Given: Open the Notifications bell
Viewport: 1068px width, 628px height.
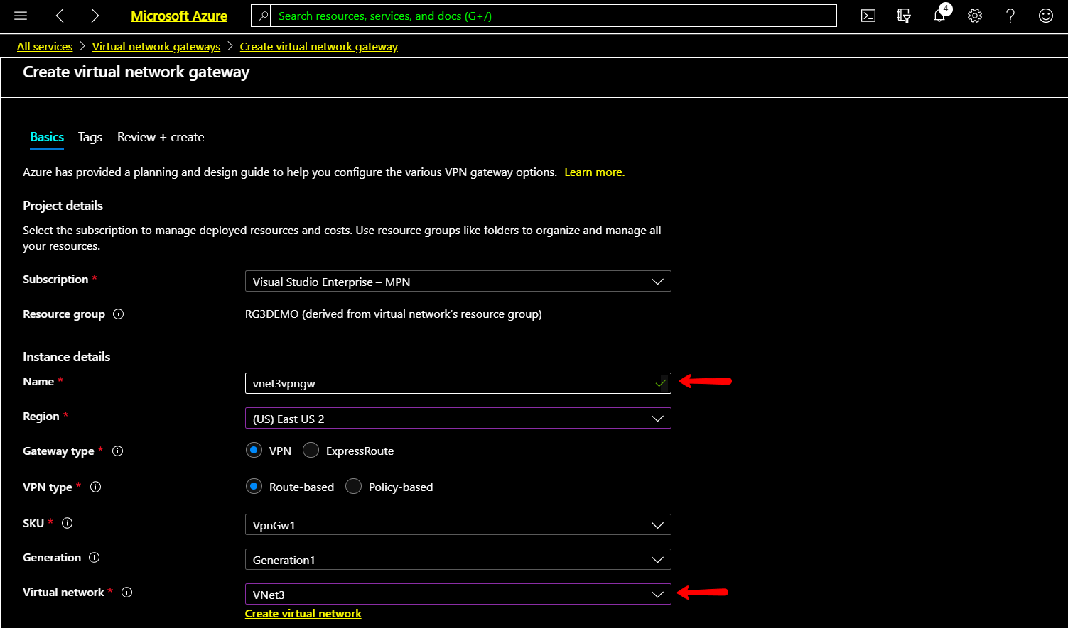Looking at the screenshot, I should click(x=940, y=15).
